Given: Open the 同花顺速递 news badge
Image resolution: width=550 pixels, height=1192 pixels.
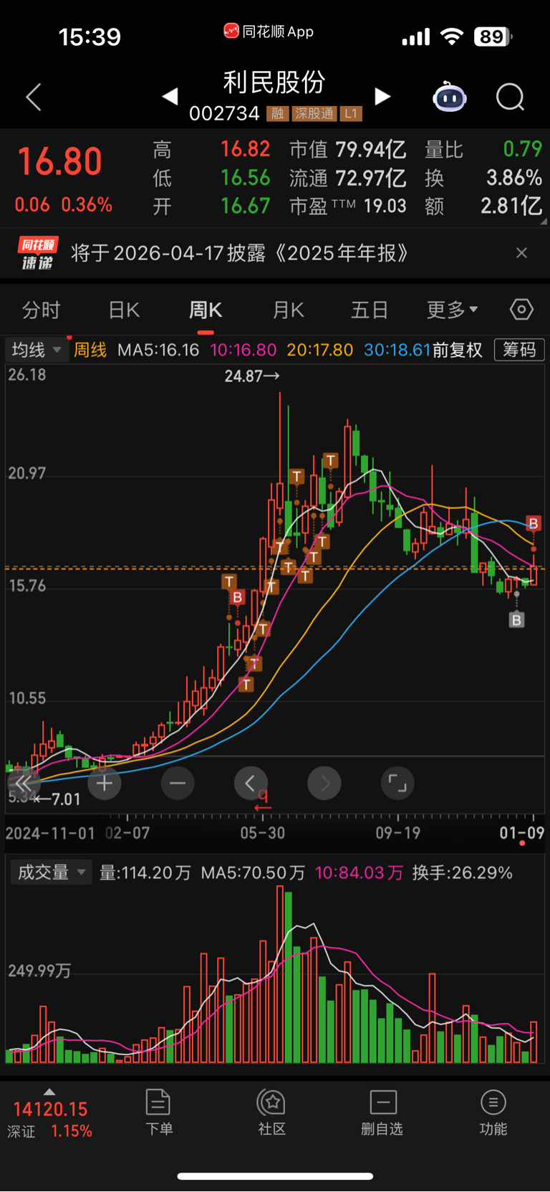Looking at the screenshot, I should [x=37, y=254].
